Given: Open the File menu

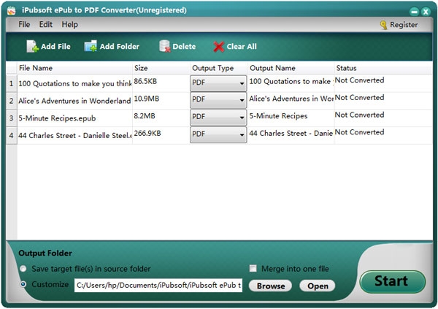Looking at the screenshot, I should 24,24.
